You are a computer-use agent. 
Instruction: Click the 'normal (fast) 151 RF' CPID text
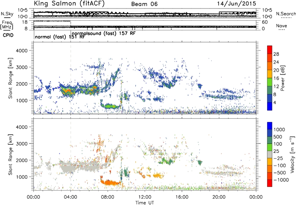60,37
